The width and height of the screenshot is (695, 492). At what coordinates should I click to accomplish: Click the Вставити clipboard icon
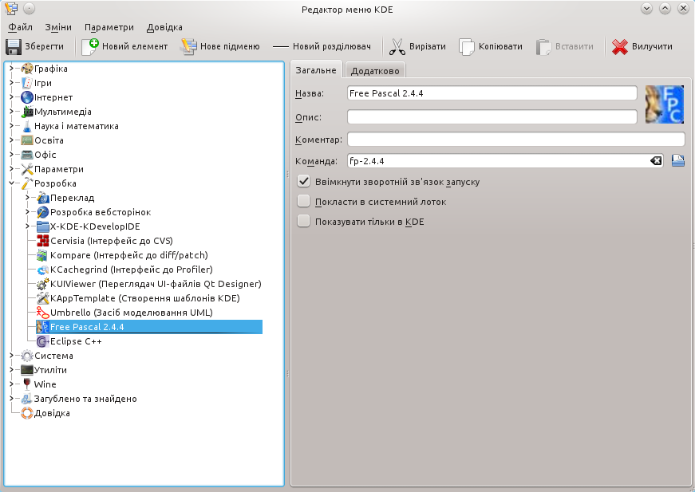[x=543, y=46]
